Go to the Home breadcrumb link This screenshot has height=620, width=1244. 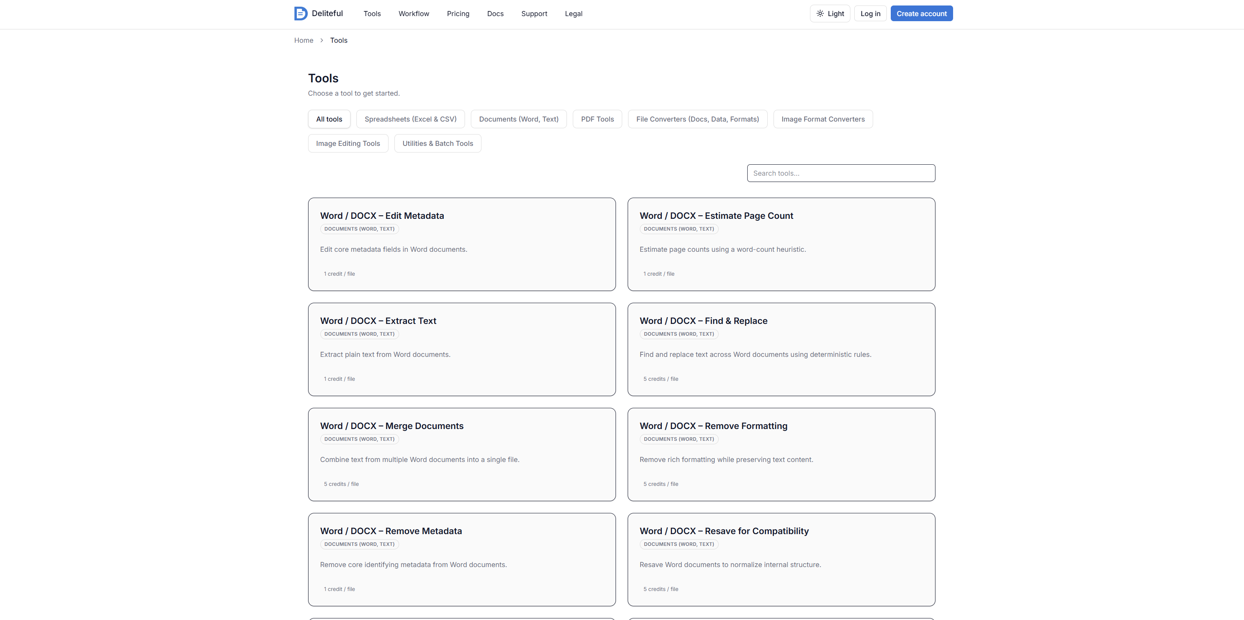click(x=303, y=40)
